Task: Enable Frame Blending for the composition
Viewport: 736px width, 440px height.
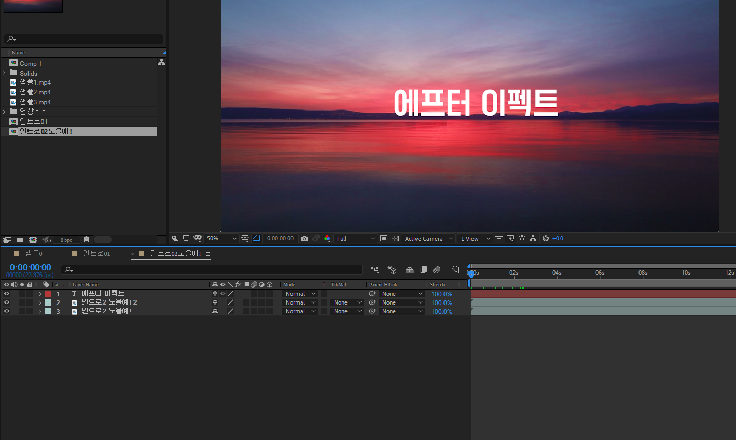Action: [x=423, y=270]
